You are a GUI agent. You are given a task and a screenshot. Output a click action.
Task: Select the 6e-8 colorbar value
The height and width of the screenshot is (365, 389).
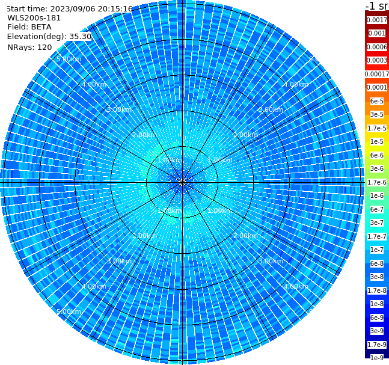click(377, 263)
